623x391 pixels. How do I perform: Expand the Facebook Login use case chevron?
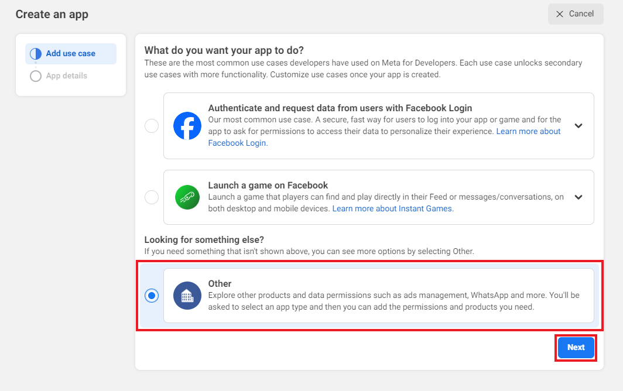pos(578,126)
